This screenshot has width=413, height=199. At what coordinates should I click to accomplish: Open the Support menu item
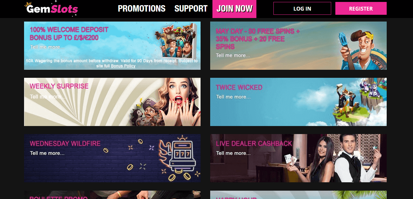pyautogui.click(x=191, y=9)
